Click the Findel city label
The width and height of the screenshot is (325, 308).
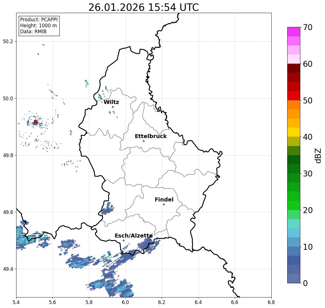[164, 199]
